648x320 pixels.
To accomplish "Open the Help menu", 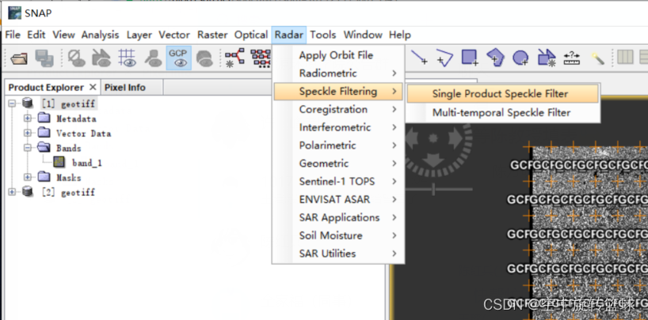I will pyautogui.click(x=399, y=35).
